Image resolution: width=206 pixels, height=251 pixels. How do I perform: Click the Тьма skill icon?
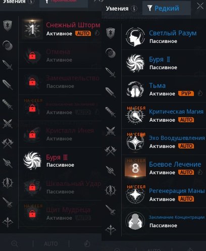[135, 89]
